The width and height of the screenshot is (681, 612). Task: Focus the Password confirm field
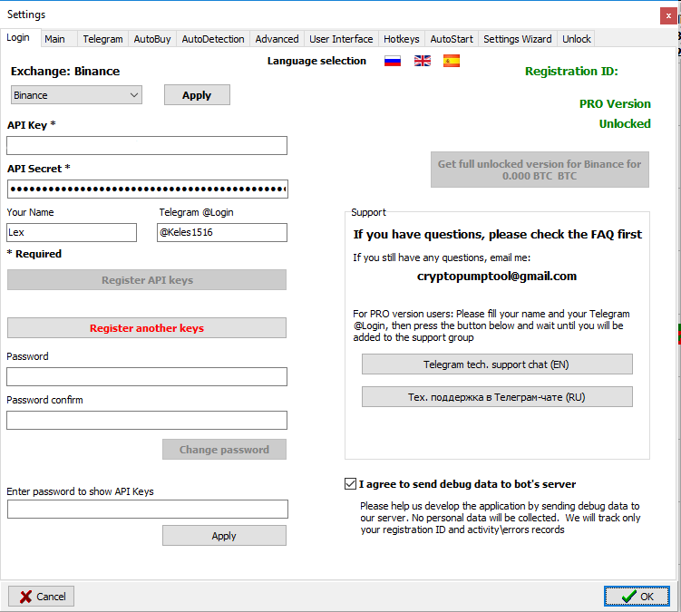pyautogui.click(x=147, y=420)
